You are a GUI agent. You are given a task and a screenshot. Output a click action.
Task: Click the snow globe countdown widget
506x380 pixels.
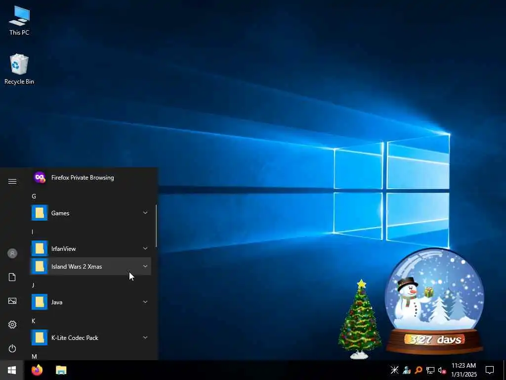click(x=435, y=301)
